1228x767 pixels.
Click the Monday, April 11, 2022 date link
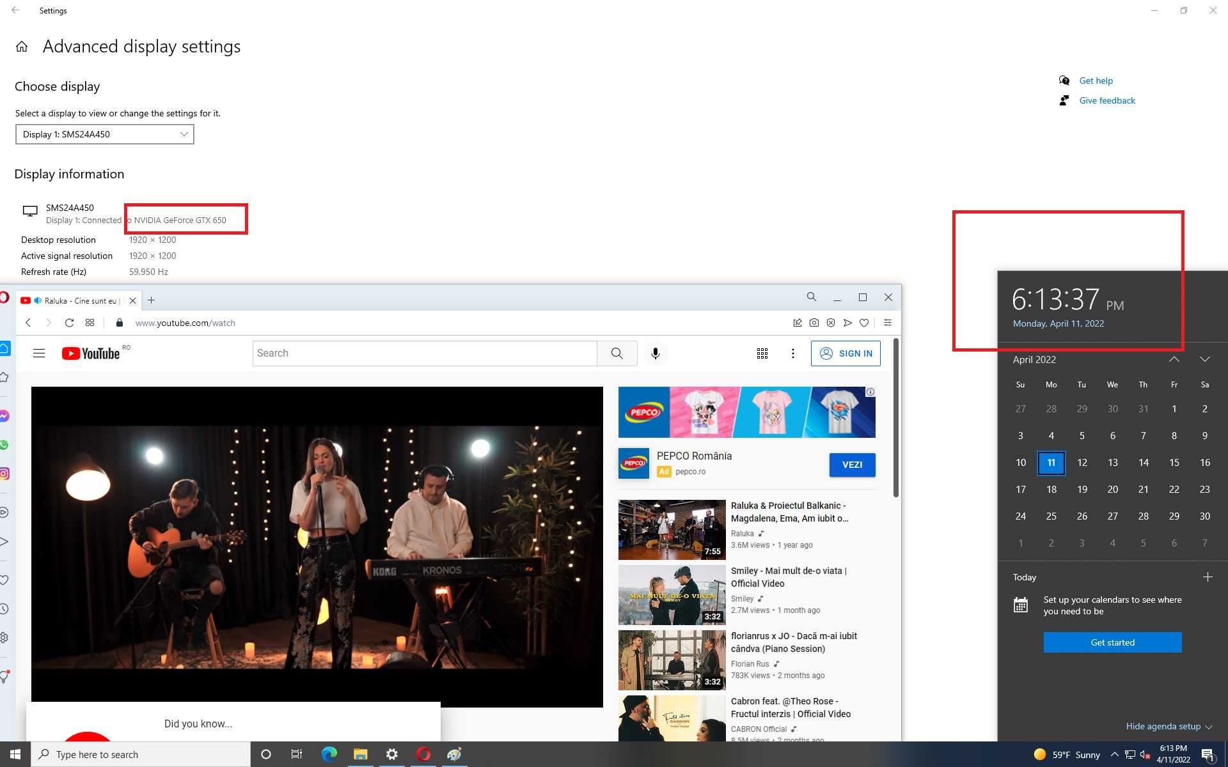(x=1059, y=323)
